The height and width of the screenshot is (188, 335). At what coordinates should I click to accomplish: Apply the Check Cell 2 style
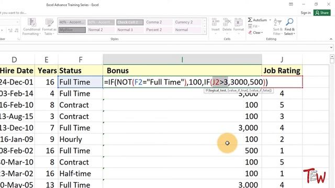pos(130,22)
